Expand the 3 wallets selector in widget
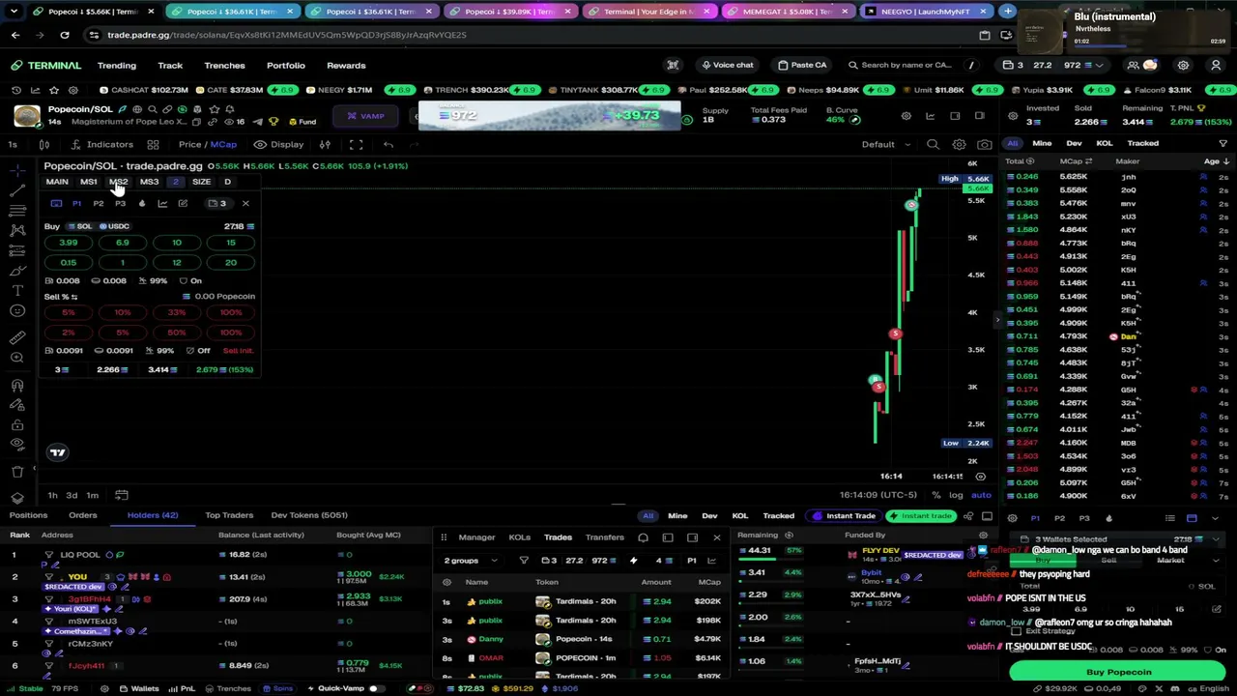This screenshot has width=1237, height=696. 217,203
